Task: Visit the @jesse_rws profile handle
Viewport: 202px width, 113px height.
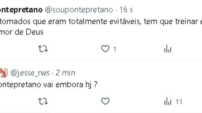Action: click(30, 73)
